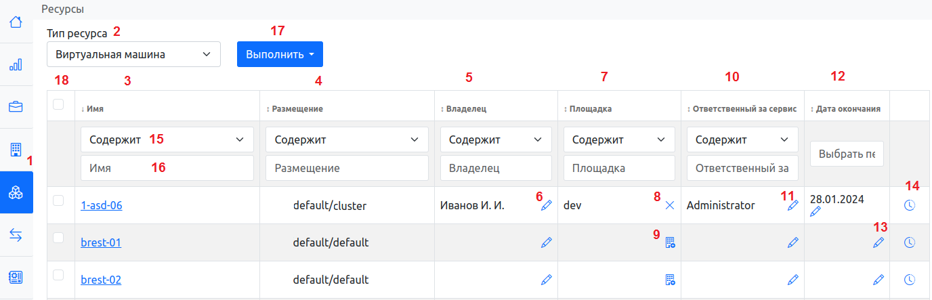
Task: Sort by Дата окончания column header
Action: 848,108
